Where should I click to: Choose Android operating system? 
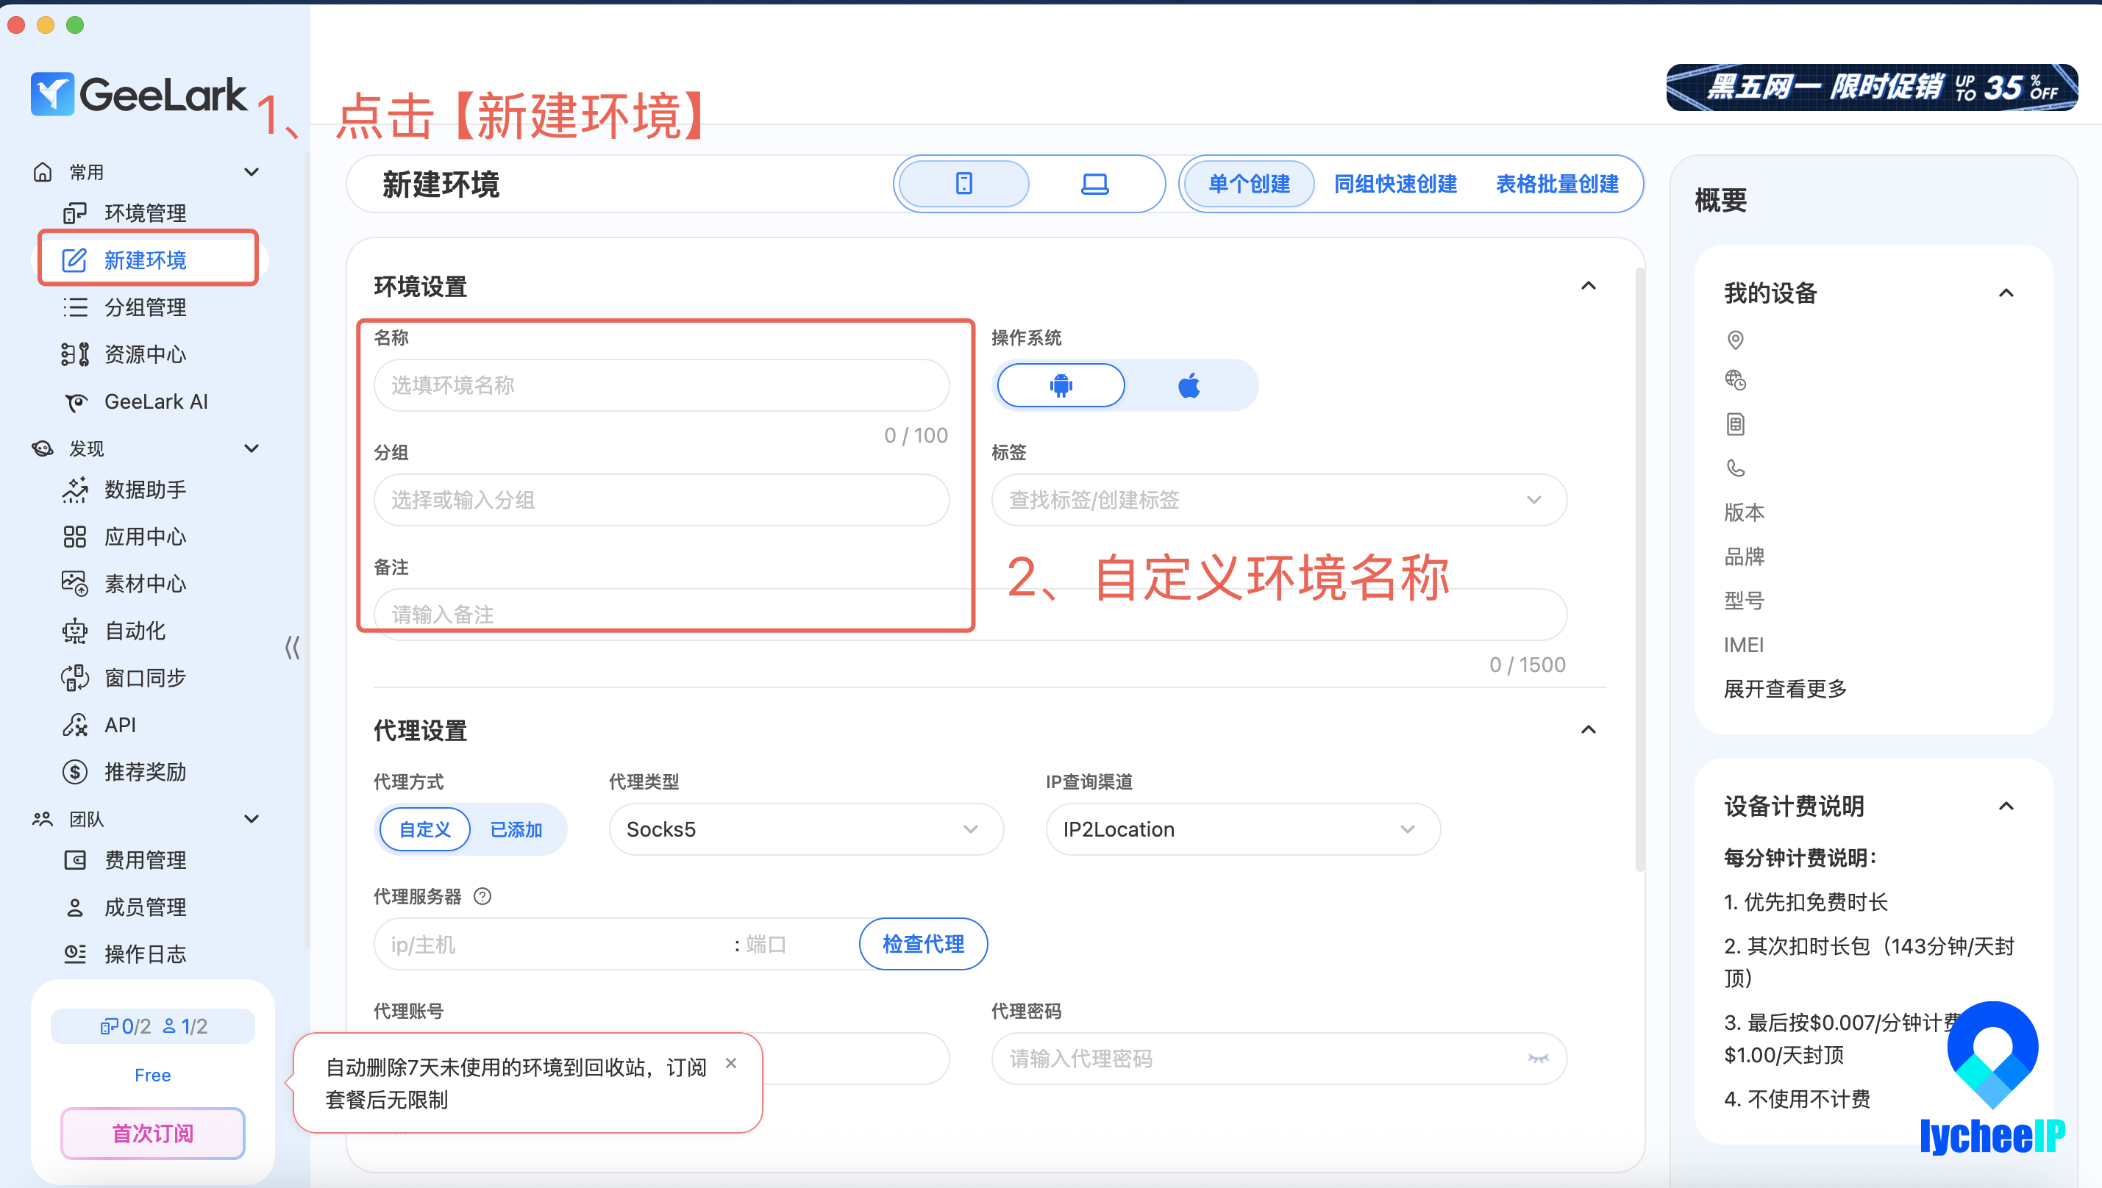click(1061, 385)
